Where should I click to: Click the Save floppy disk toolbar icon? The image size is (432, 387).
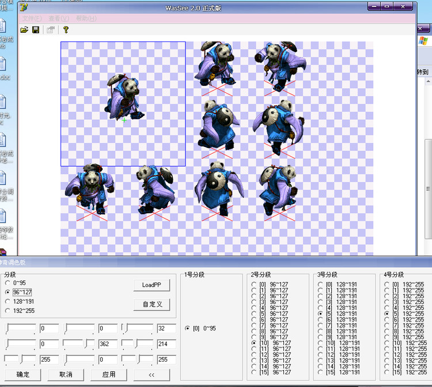[x=36, y=29]
